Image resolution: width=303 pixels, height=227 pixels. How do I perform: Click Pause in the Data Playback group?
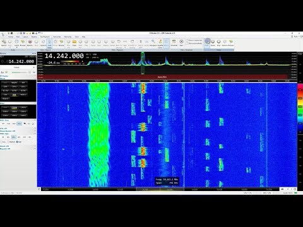point(93,43)
